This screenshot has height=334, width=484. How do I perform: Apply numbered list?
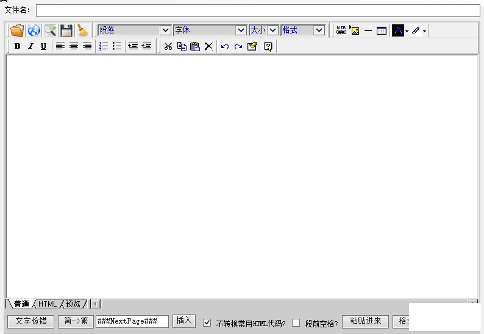pos(104,46)
